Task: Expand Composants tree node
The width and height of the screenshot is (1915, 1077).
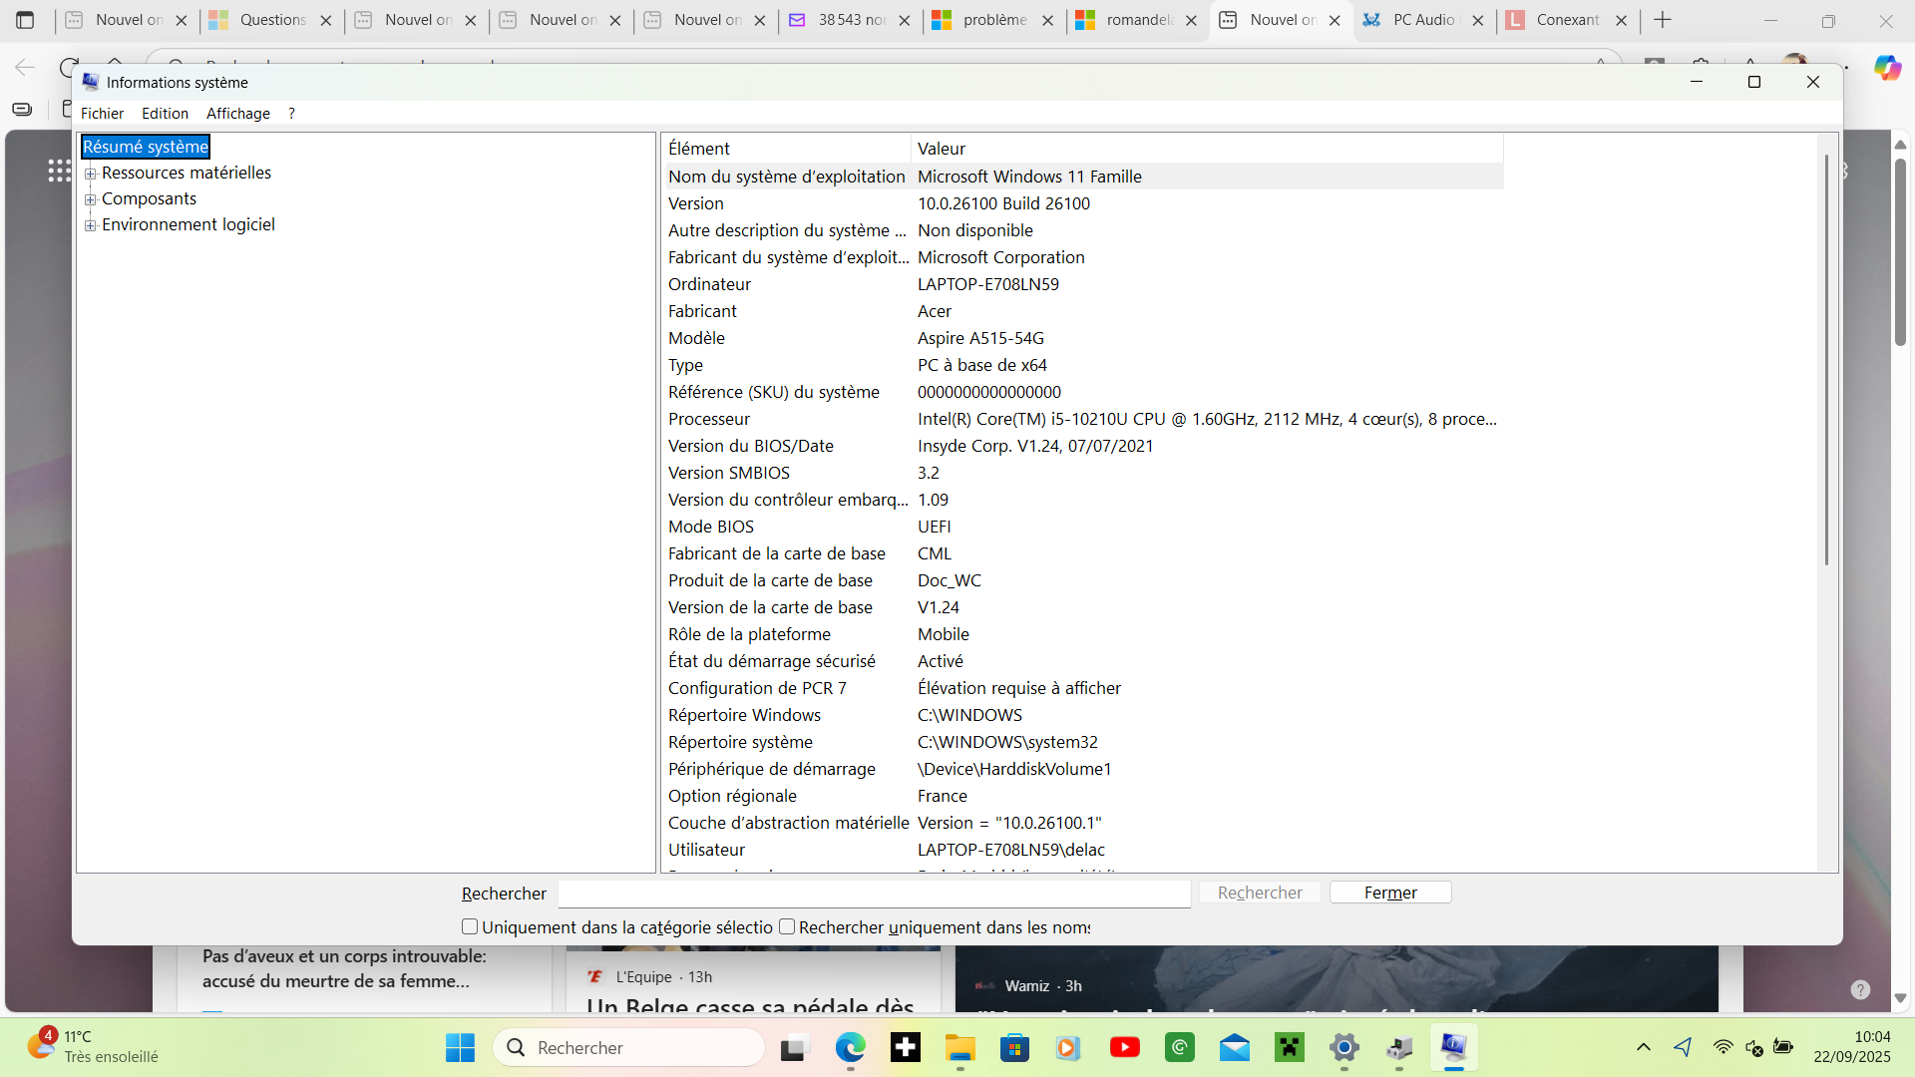Action: [x=91, y=199]
